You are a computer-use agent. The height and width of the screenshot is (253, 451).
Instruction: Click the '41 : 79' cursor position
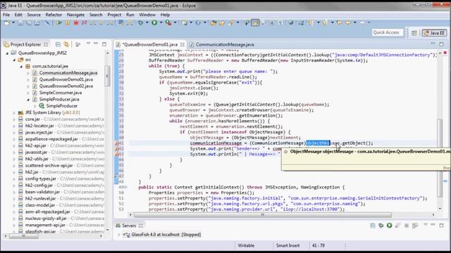pyautogui.click(x=318, y=245)
